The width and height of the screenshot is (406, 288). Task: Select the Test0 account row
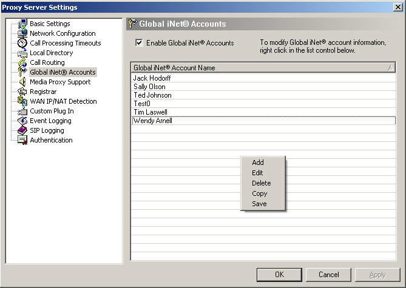tap(263, 104)
